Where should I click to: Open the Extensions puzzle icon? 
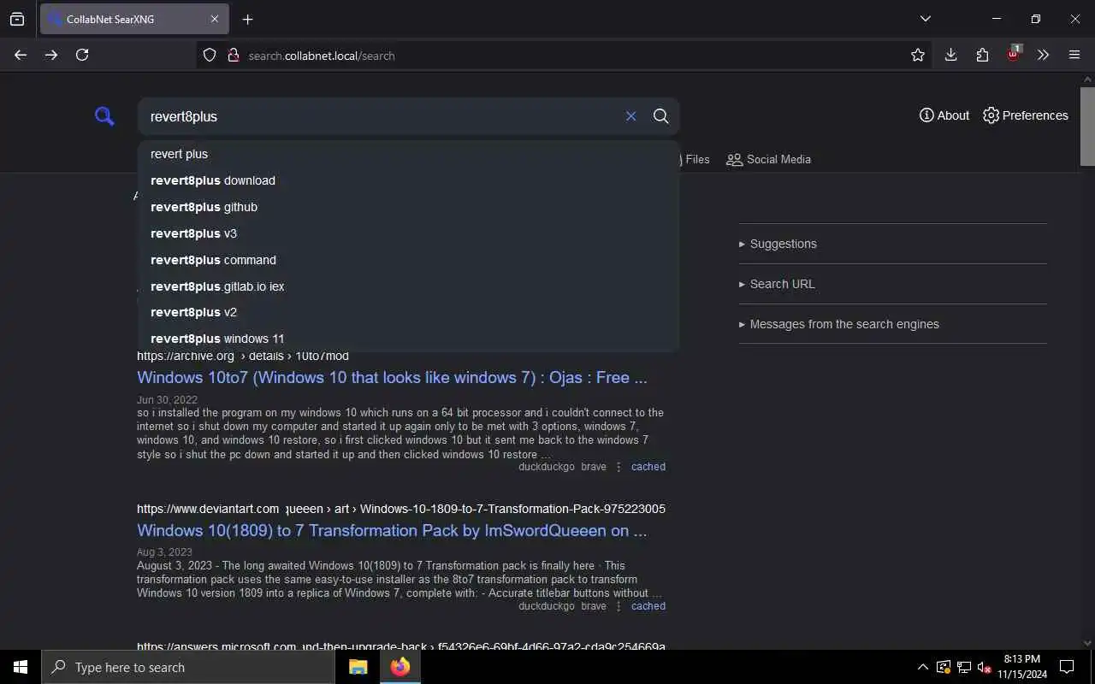pos(982,55)
